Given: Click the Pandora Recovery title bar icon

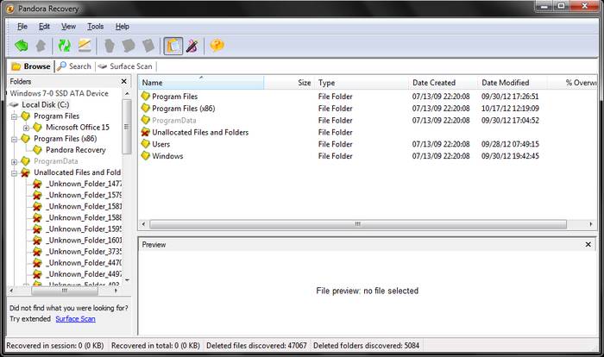Looking at the screenshot, I should point(10,8).
